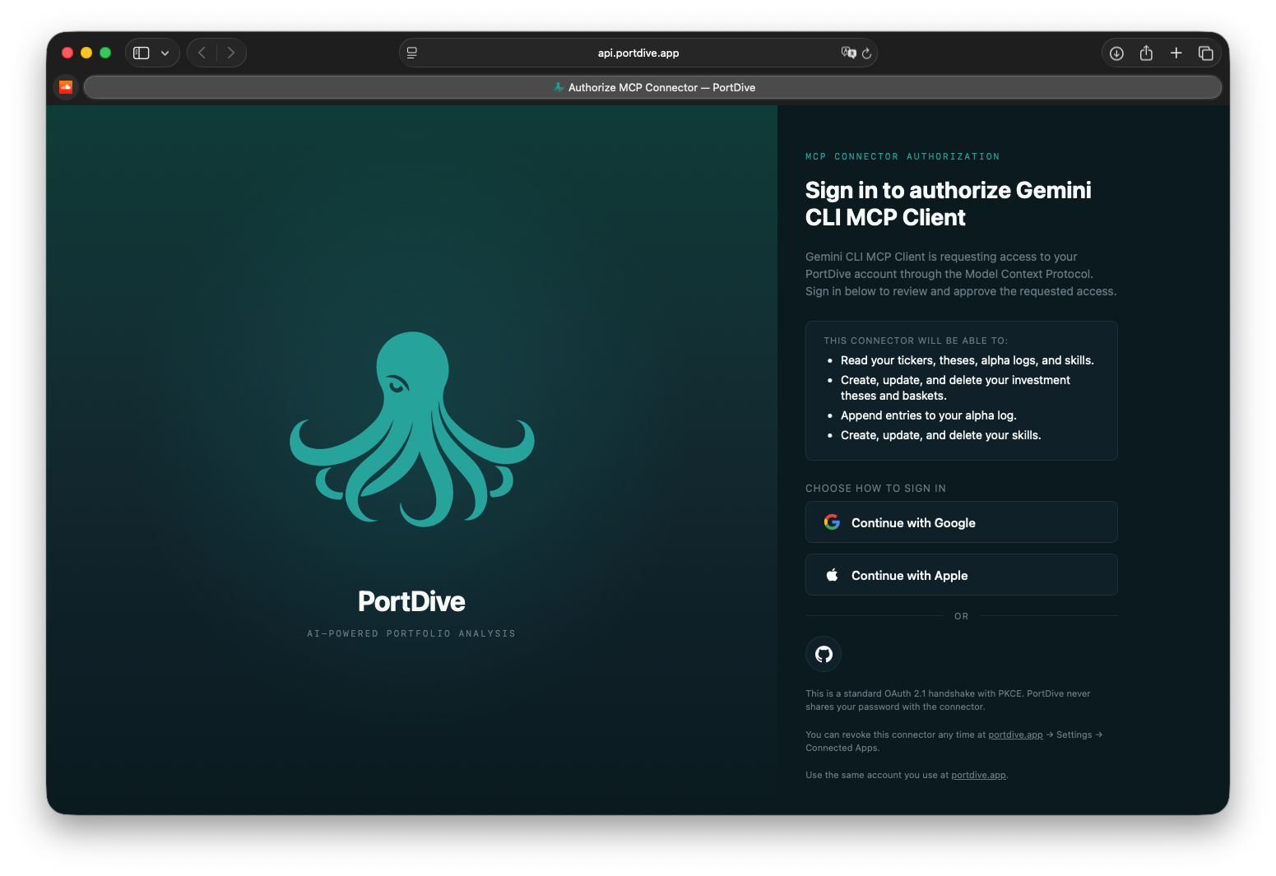Open the Share icon in toolbar

coord(1146,53)
